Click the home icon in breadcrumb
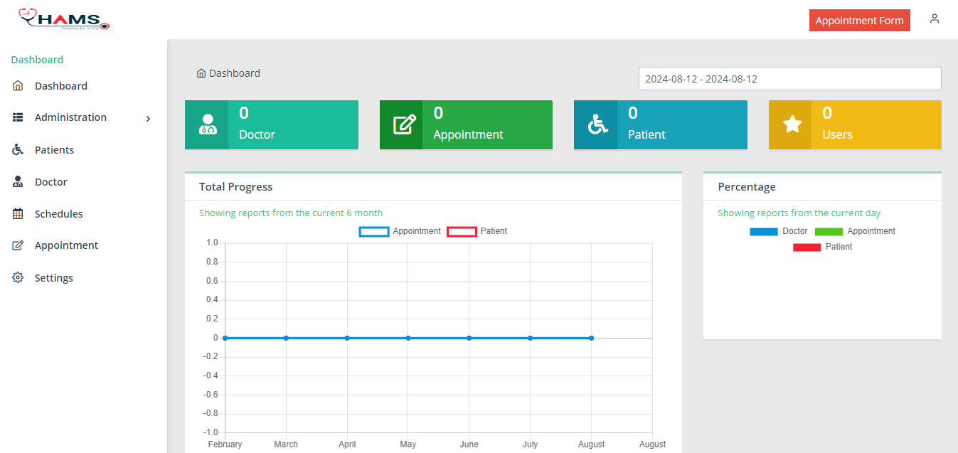The image size is (958, 453). coord(201,73)
